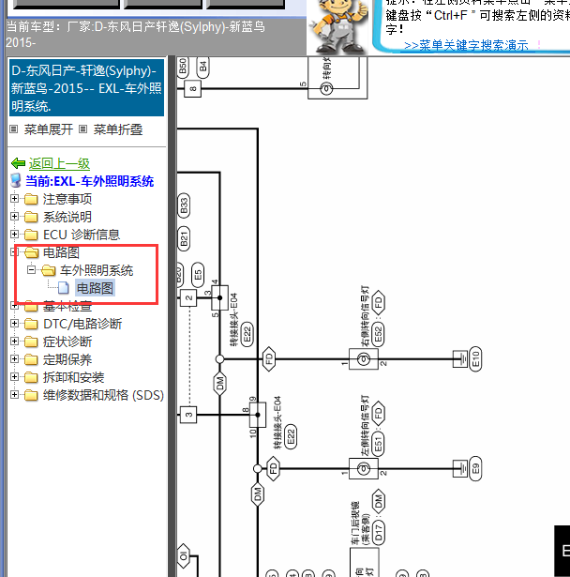Click the 定期保养 folder icon

(31, 359)
